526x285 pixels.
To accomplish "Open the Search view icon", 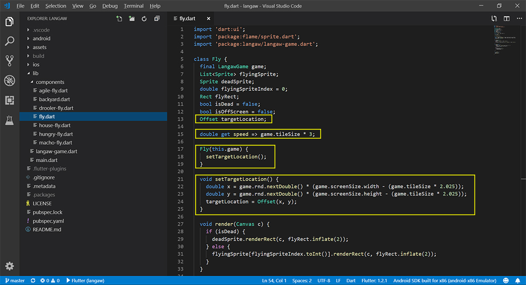I will click(9, 42).
